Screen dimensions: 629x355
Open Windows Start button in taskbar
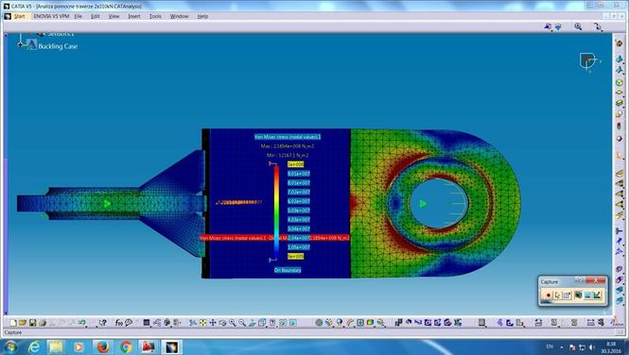coord(9,347)
